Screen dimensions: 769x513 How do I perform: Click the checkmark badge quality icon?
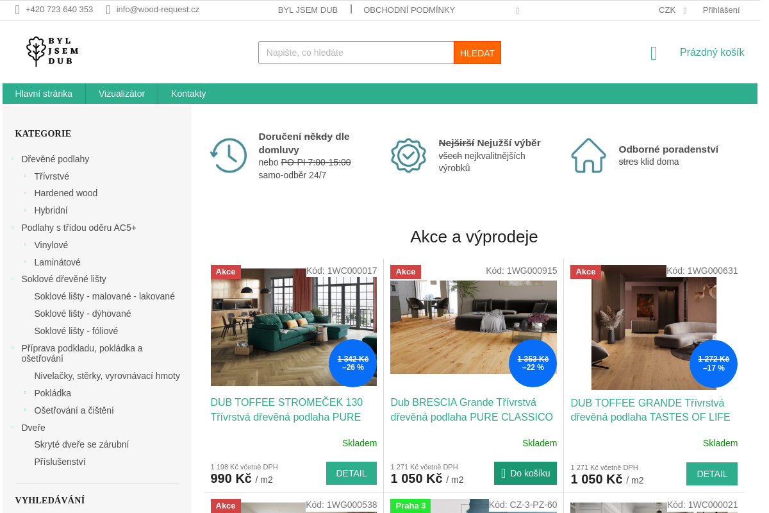point(408,155)
